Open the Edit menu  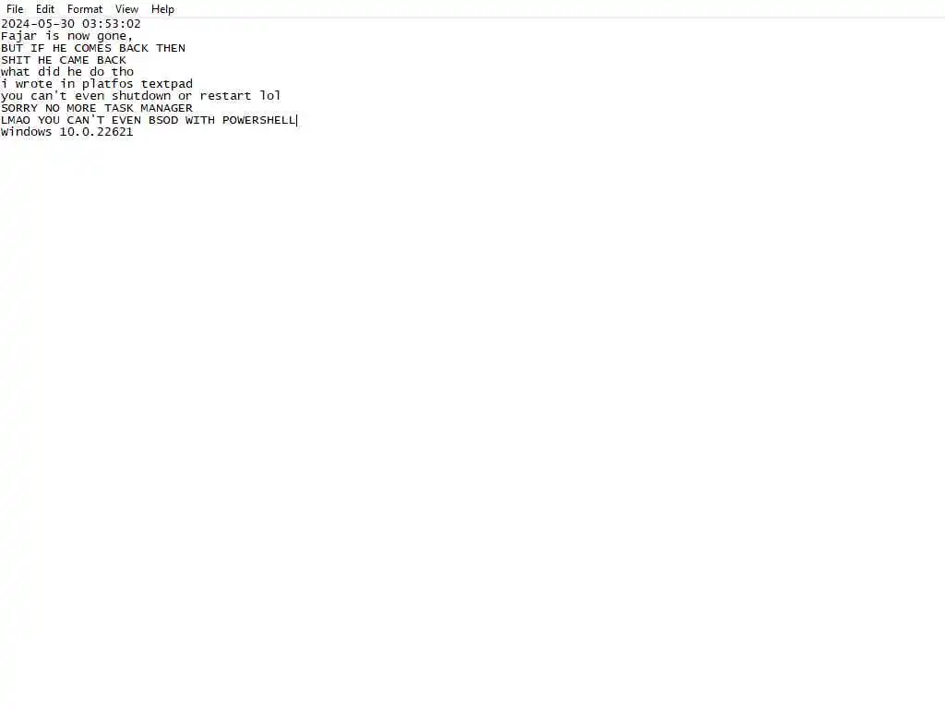click(x=45, y=9)
